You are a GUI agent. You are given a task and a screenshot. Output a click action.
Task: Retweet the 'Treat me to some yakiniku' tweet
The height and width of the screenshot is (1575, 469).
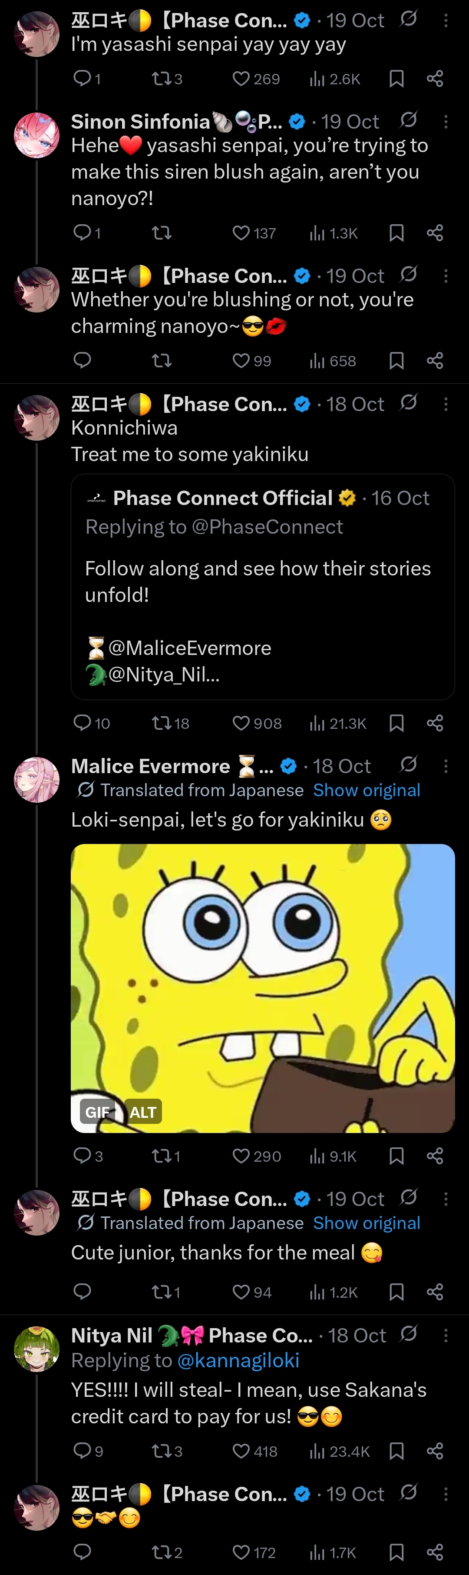tap(170, 723)
